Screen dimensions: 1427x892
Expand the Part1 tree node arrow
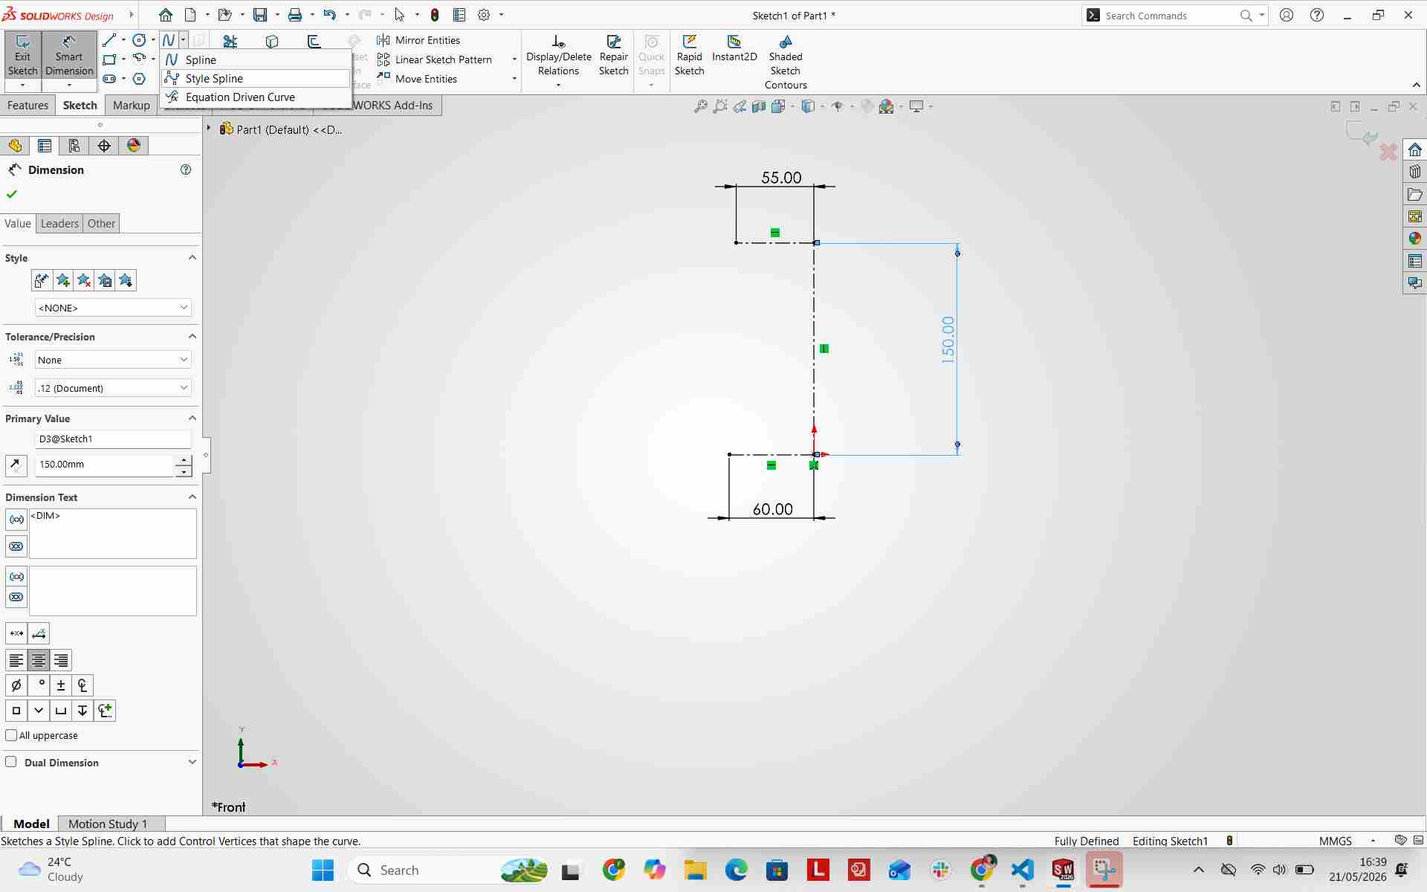pos(209,129)
